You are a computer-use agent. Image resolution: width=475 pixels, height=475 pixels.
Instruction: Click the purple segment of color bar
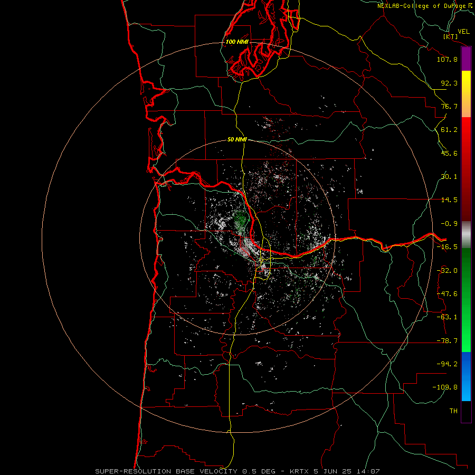tap(466, 59)
